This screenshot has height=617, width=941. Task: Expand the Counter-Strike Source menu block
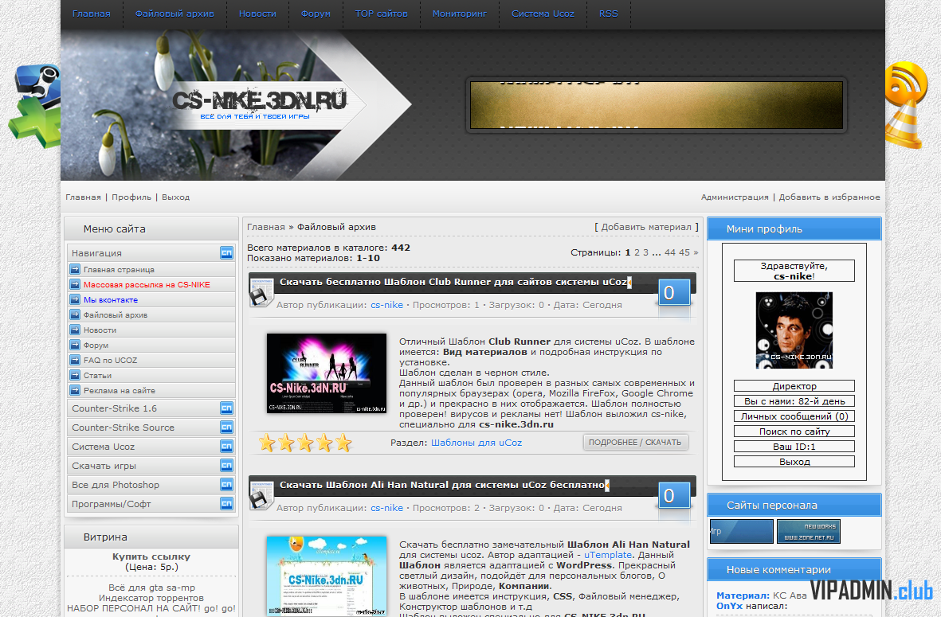click(x=226, y=428)
